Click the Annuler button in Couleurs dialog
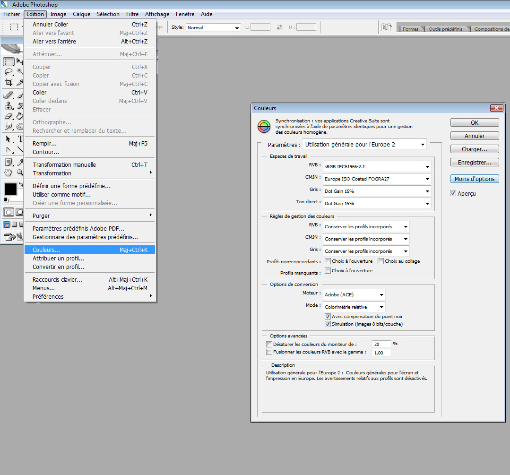The width and height of the screenshot is (510, 475). coord(475,136)
